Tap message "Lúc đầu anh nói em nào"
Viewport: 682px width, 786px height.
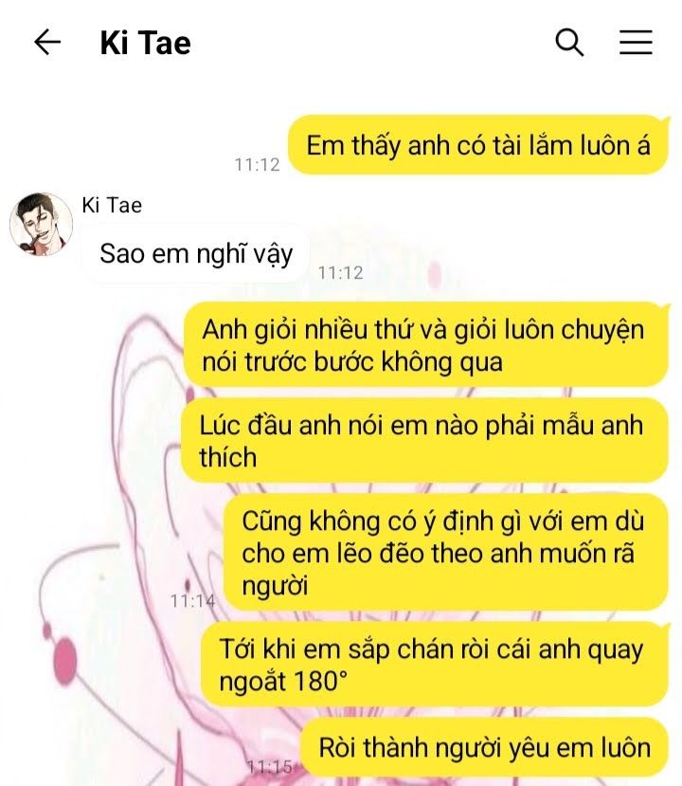click(x=424, y=441)
